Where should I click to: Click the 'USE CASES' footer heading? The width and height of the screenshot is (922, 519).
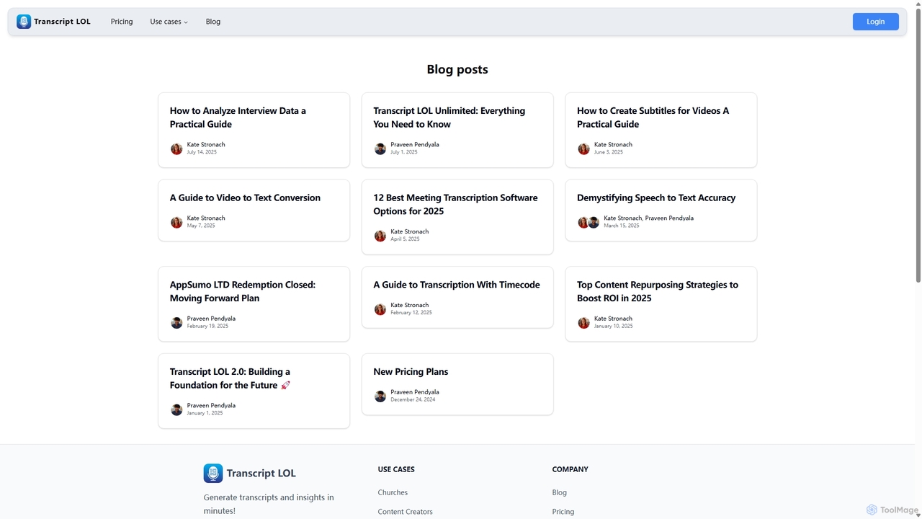coord(396,469)
